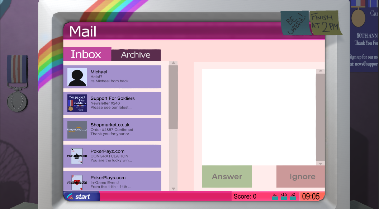The image size is (379, 209).
Task: Click the Score: 0 readout
Action: (x=245, y=196)
